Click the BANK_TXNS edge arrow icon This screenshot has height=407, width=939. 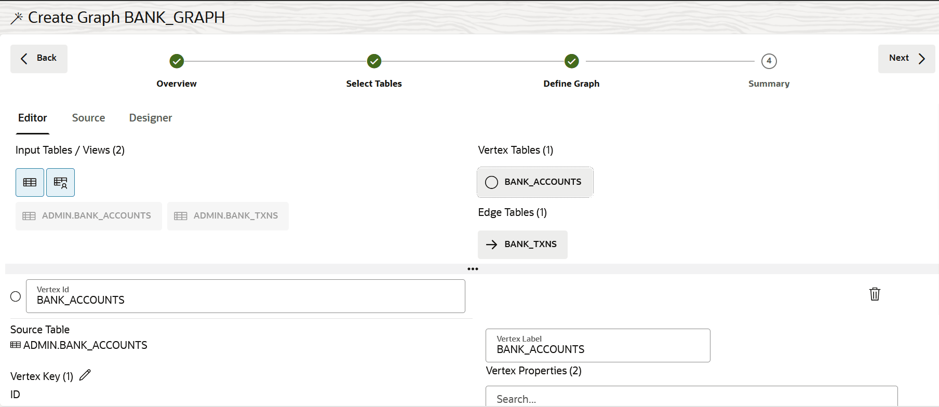point(491,245)
